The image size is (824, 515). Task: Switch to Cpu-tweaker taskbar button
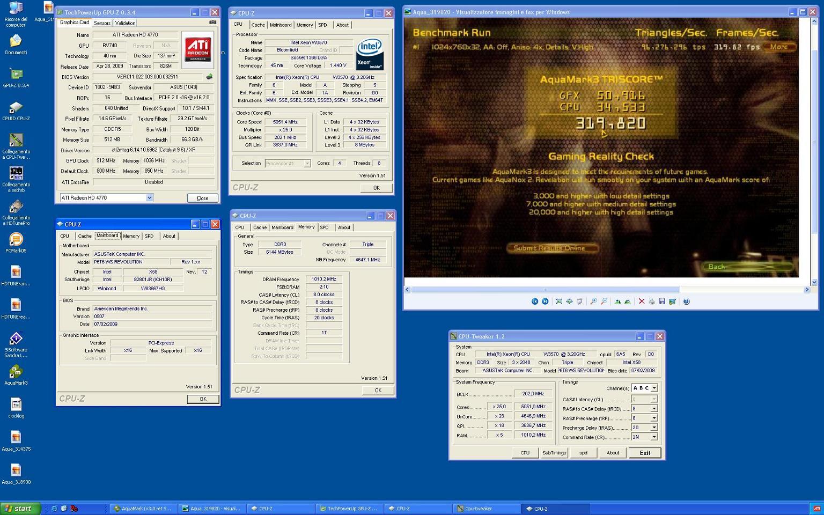pos(488,509)
